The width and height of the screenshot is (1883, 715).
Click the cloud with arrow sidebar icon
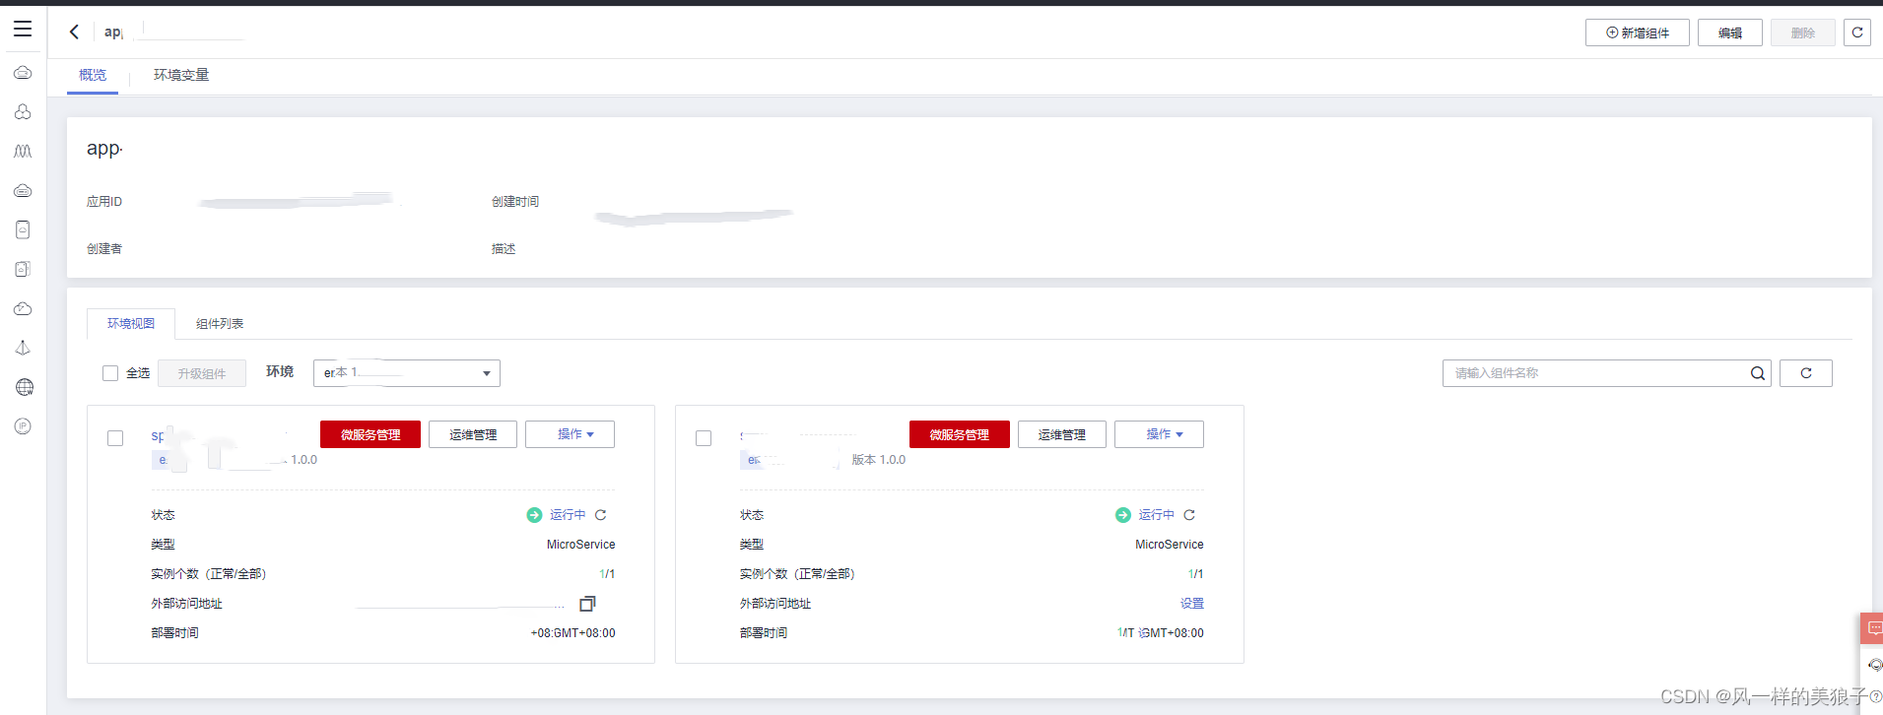pos(23,308)
